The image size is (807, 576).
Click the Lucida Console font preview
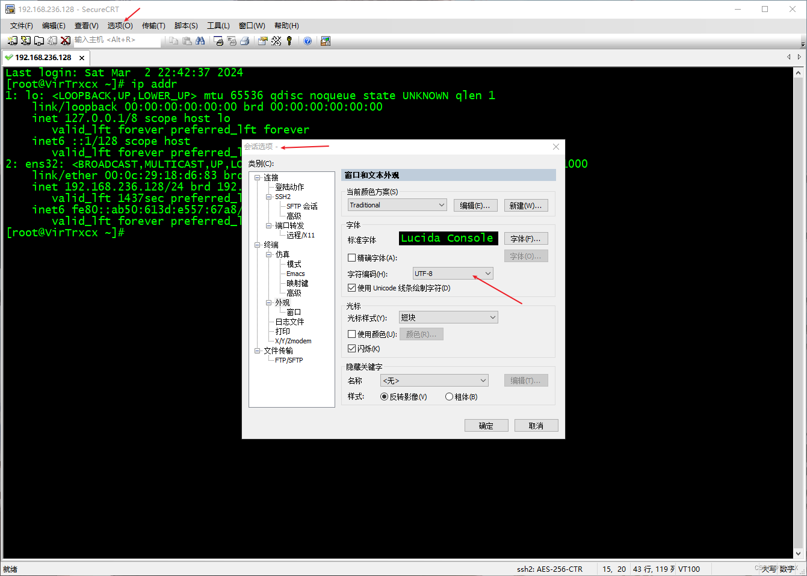point(448,238)
